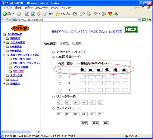The image size is (153, 139).
Task: Stop page loading with the red X icon
Action: pos(27,13)
